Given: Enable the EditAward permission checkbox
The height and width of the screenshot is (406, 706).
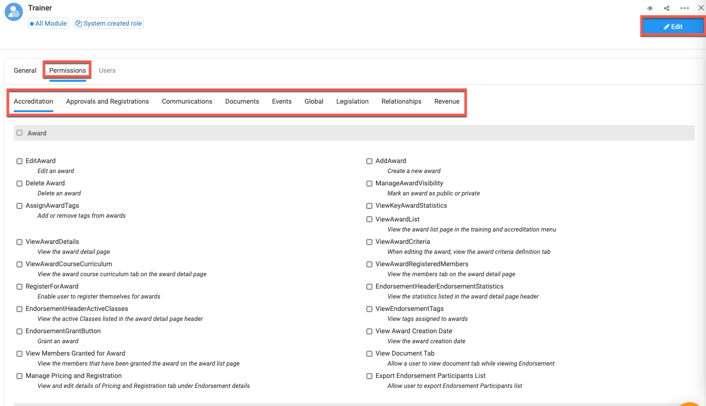Looking at the screenshot, I should coord(19,161).
